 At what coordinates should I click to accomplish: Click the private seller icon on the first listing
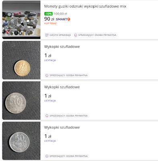click(x=76, y=35)
